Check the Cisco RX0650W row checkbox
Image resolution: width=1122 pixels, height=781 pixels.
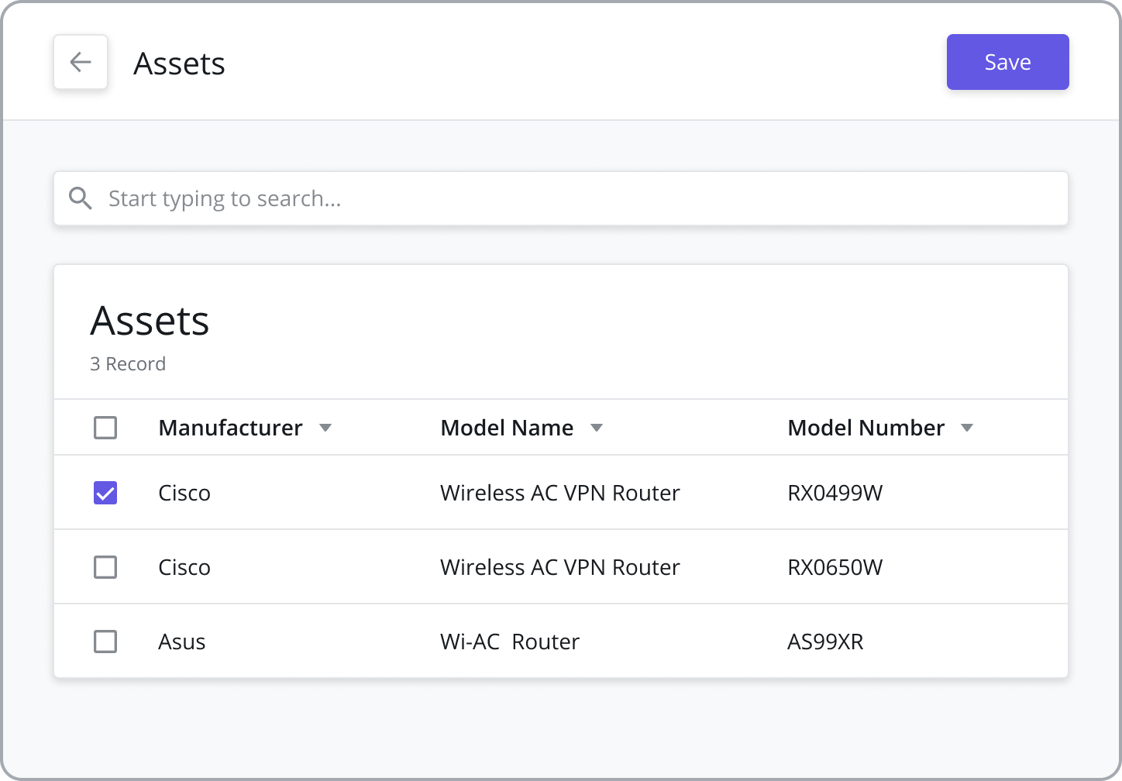click(105, 567)
